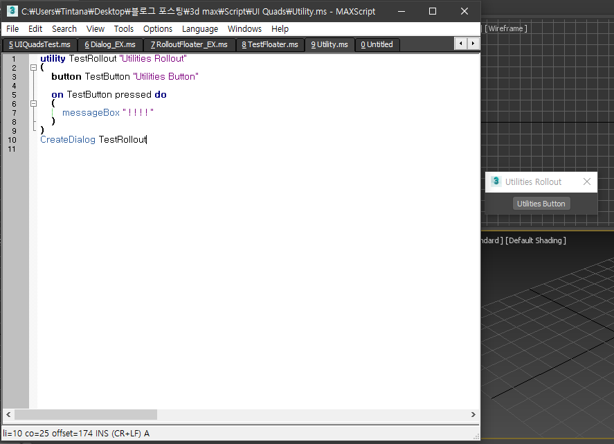This screenshot has width=614, height=444.
Task: Collapse the code fold at line 2
Action: point(34,67)
